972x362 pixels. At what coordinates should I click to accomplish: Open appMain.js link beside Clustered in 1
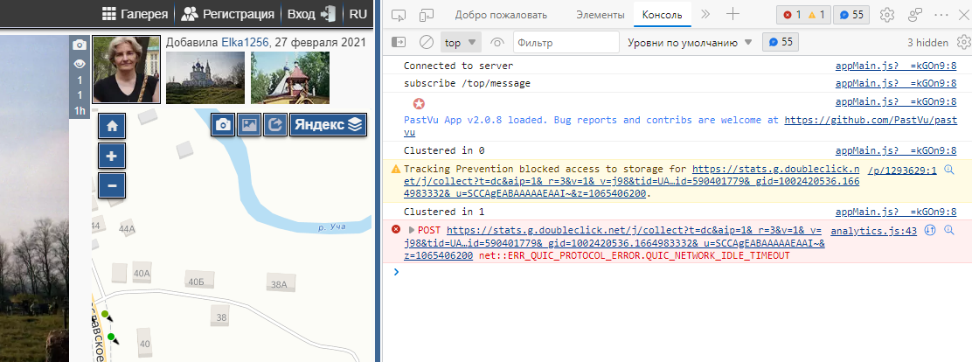(x=896, y=212)
